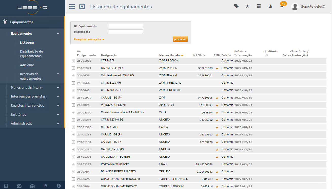Open Distribuição de equipamentos menu item

click(31, 54)
